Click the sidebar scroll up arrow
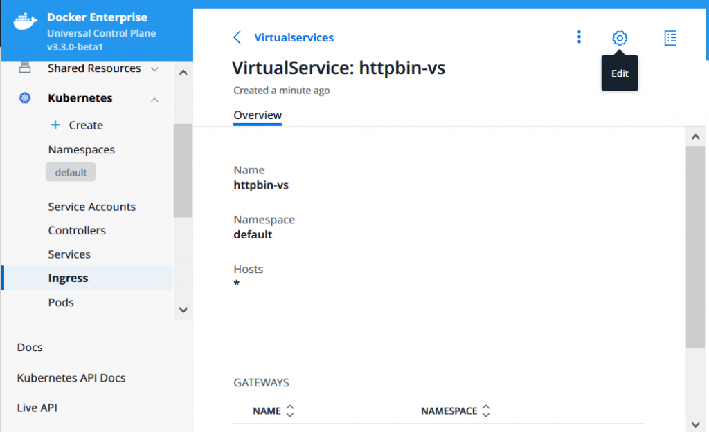The width and height of the screenshot is (709, 432). point(183,72)
